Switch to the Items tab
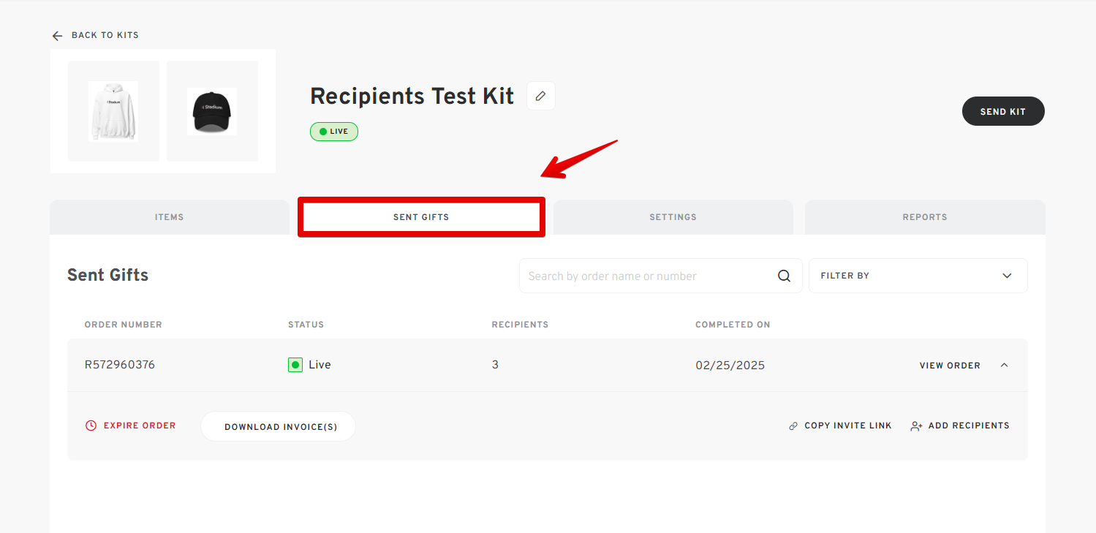1096x533 pixels. [170, 217]
